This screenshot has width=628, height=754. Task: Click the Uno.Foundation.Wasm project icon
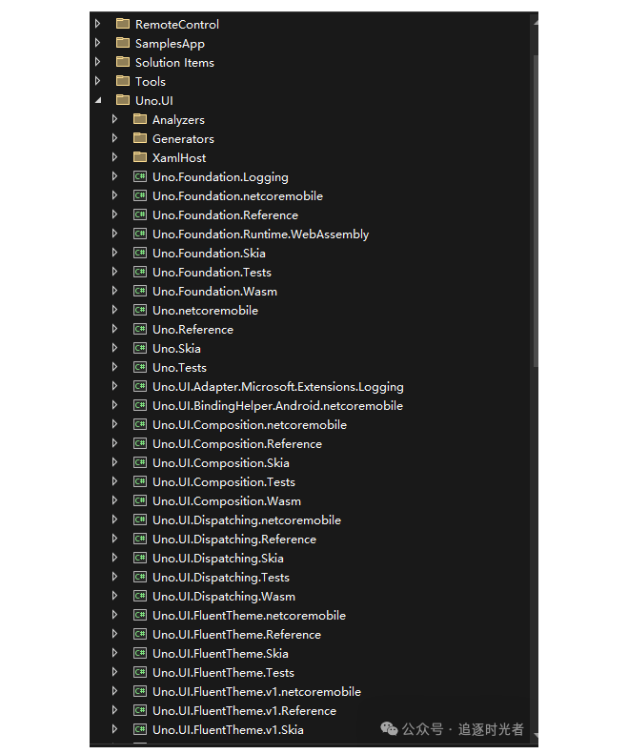[x=139, y=291]
